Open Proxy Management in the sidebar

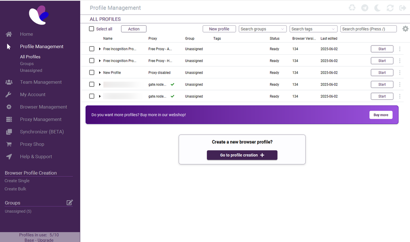pyautogui.click(x=41, y=119)
